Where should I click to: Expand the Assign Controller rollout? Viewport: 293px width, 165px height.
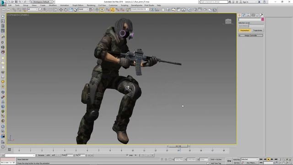point(251,35)
